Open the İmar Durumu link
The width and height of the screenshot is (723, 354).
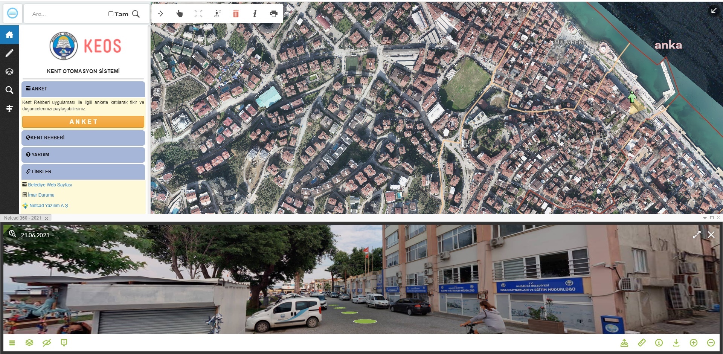point(41,195)
